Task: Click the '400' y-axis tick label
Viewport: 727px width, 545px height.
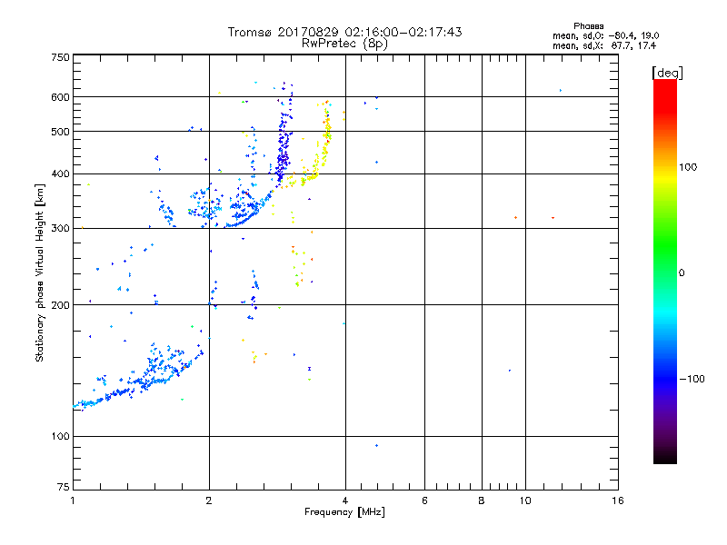Action: [x=60, y=174]
